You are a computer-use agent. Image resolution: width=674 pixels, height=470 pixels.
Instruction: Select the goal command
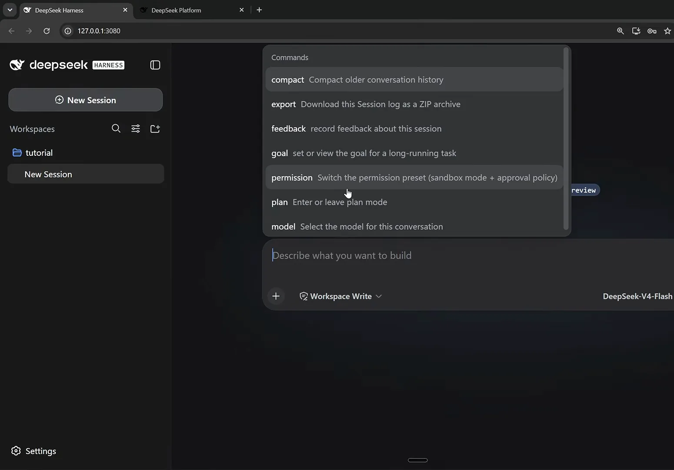[x=414, y=153]
